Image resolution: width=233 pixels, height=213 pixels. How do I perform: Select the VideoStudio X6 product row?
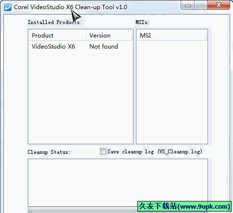pos(81,47)
